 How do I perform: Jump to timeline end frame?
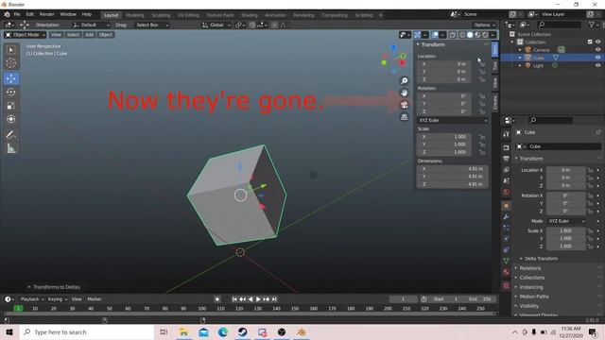274,299
